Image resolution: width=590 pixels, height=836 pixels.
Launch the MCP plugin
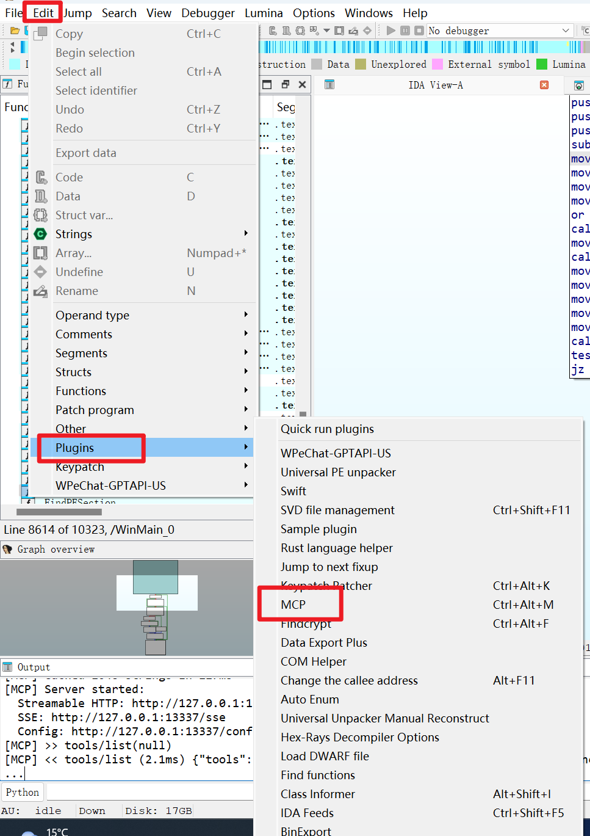tap(417, 605)
